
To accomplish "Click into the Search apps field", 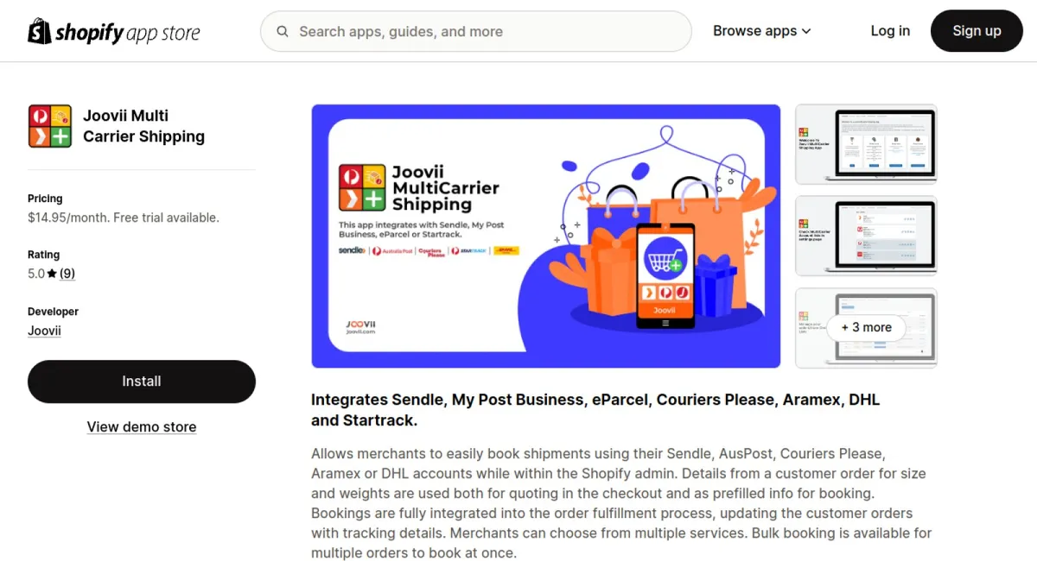I will [x=476, y=32].
